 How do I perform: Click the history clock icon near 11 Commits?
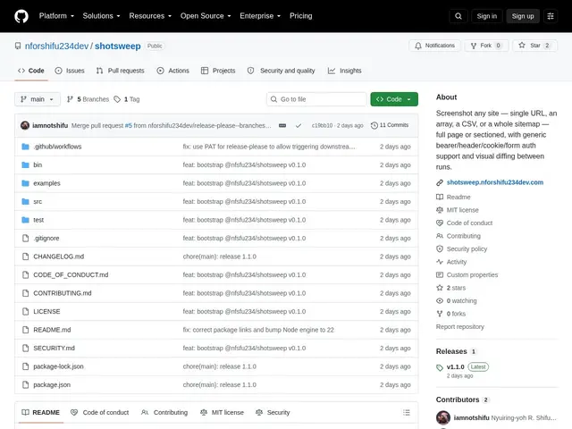(374, 125)
